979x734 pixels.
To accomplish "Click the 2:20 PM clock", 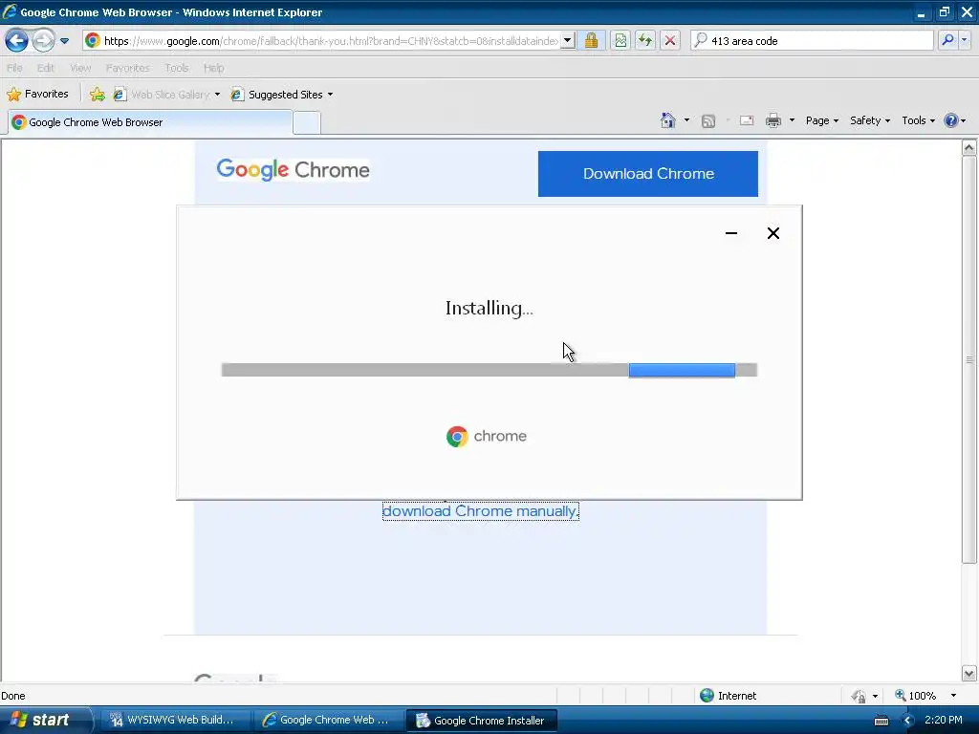I will pyautogui.click(x=943, y=721).
